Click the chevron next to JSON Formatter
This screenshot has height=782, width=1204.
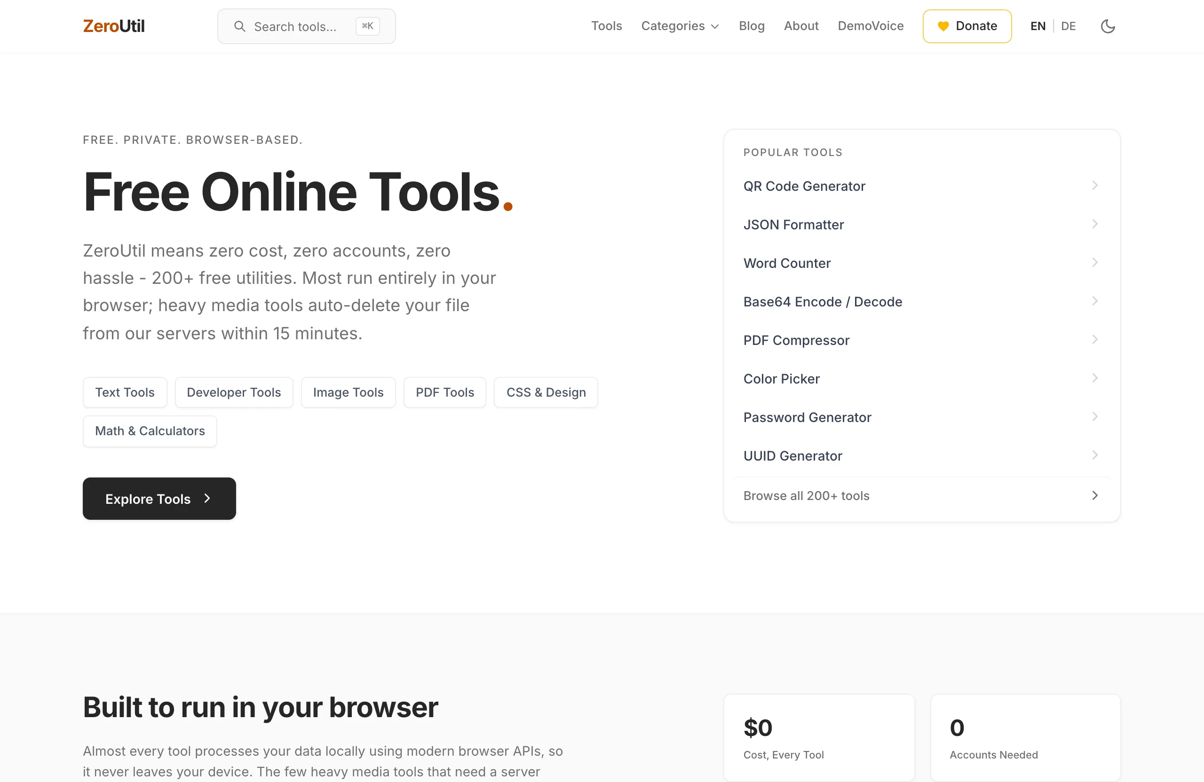[x=1095, y=224]
